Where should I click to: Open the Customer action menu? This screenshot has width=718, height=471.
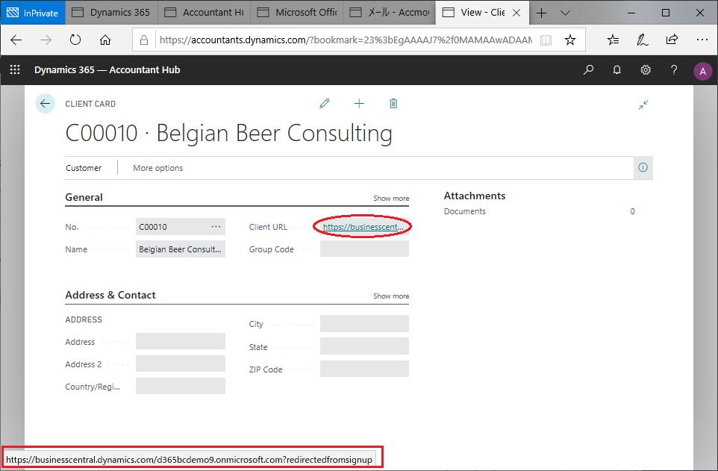pyautogui.click(x=84, y=168)
